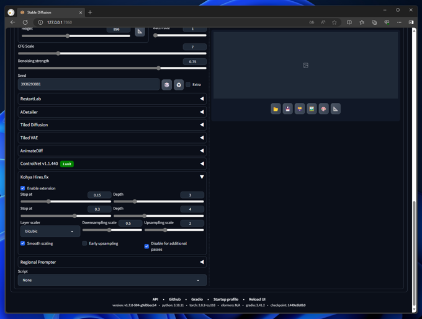Expand the AnimateDiff section
Screen dimensions: 422x319
[112, 151]
